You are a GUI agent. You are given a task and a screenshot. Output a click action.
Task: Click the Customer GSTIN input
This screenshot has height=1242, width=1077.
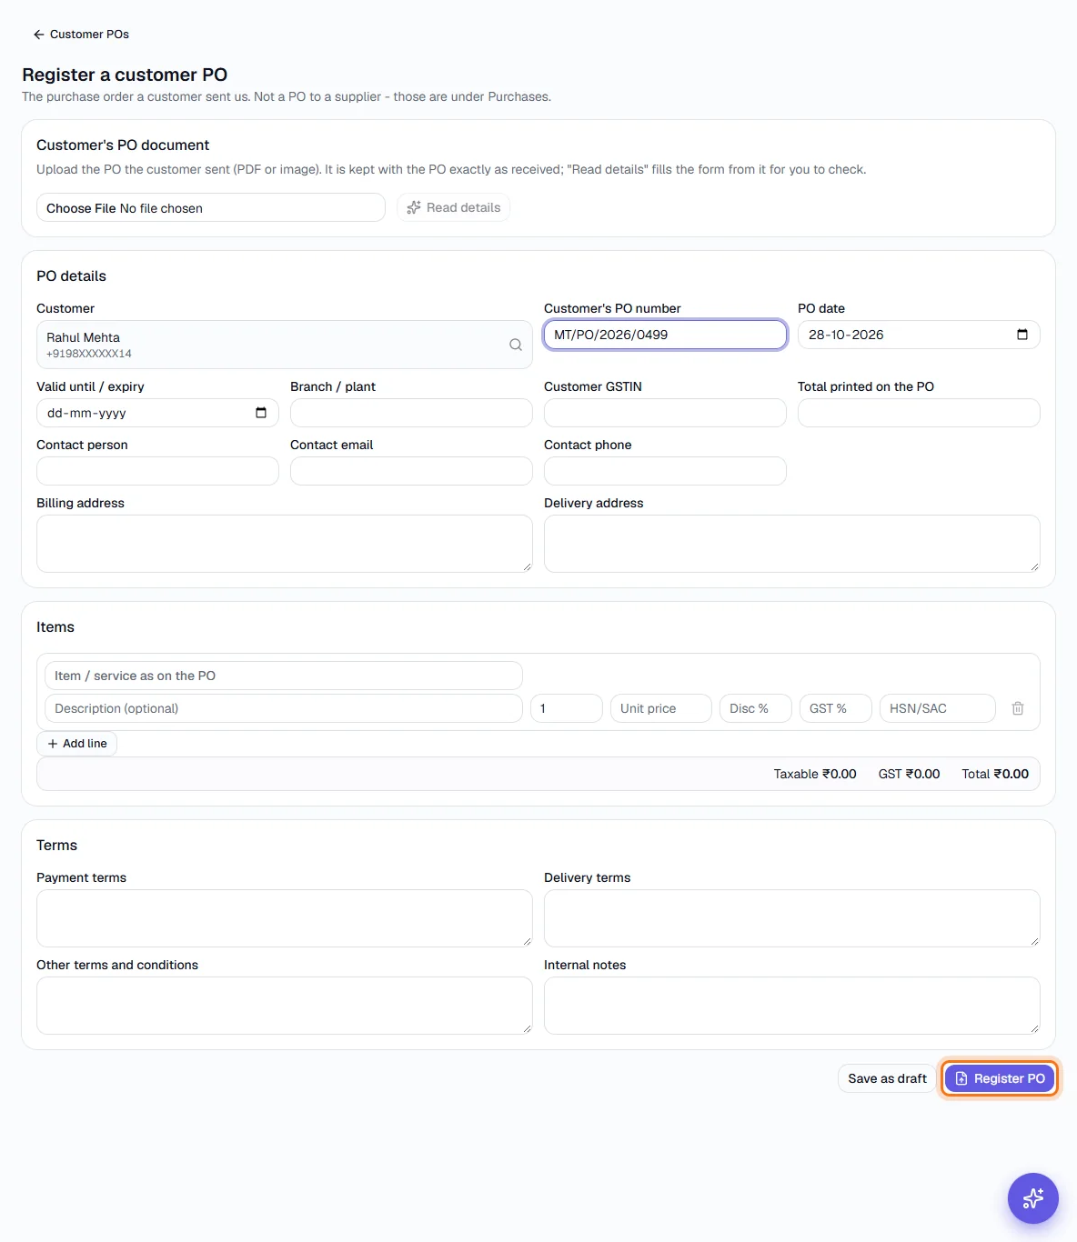(665, 413)
